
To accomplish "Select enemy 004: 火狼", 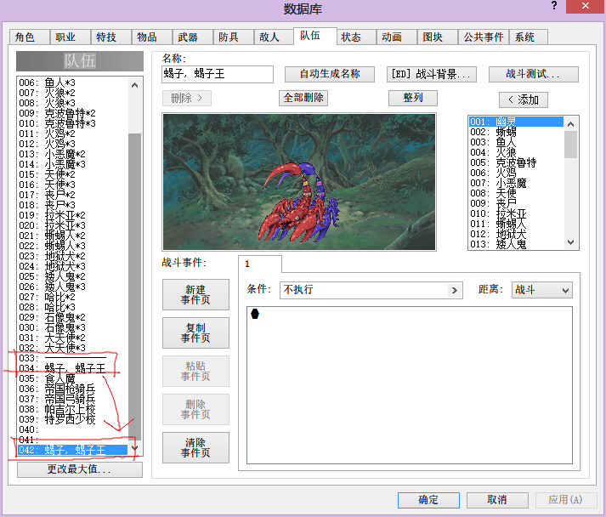I will click(x=517, y=152).
